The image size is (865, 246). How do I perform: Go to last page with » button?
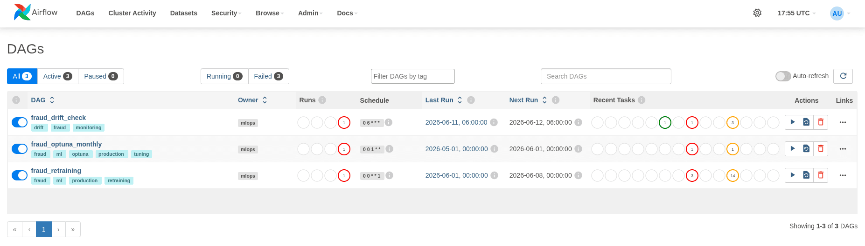click(73, 229)
